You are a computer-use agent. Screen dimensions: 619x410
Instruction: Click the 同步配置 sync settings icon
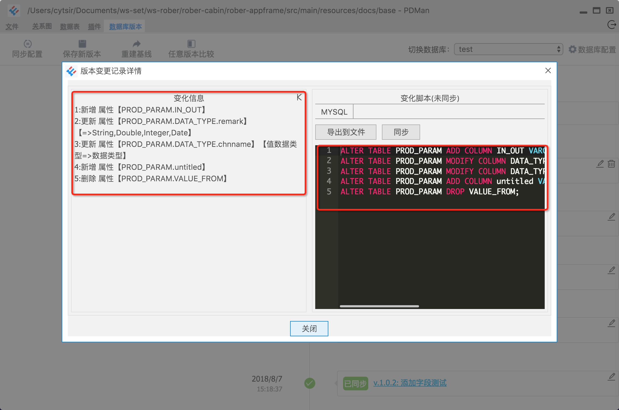tap(28, 44)
